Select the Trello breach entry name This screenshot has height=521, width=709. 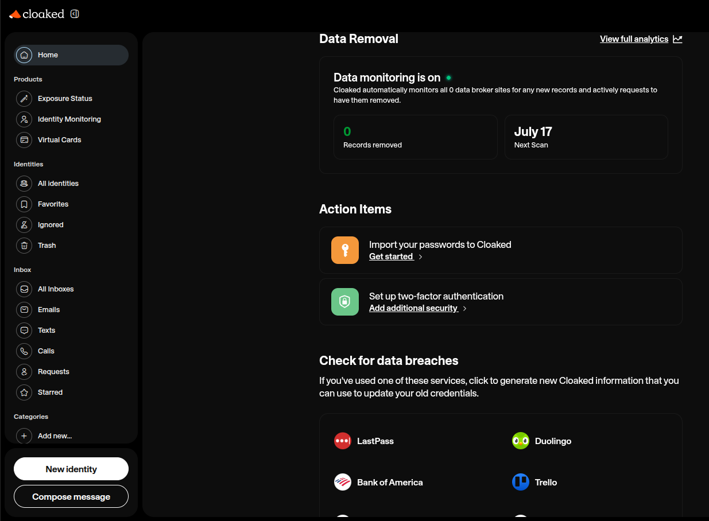546,483
